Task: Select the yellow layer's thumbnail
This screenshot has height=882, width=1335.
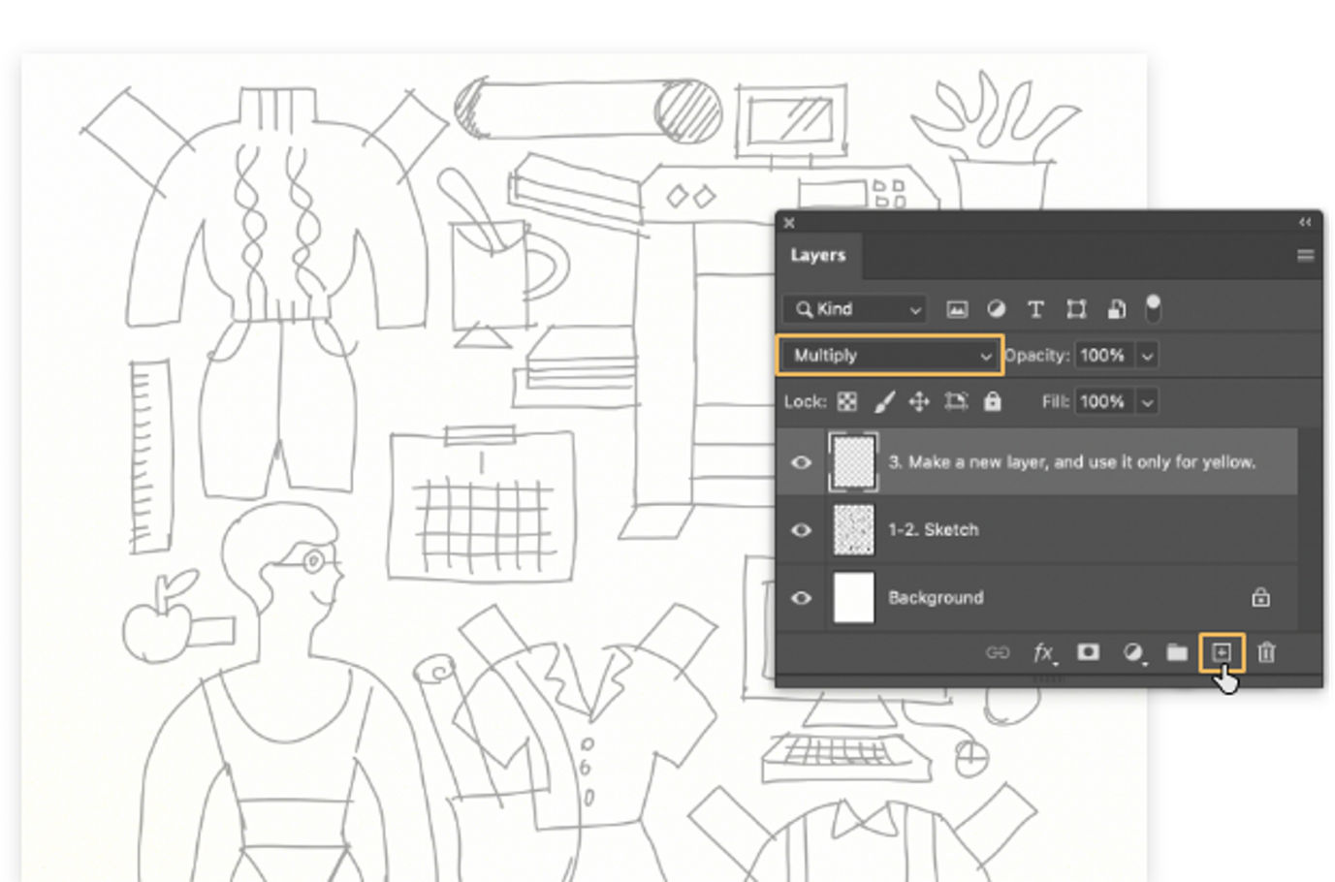Action: pyautogui.click(x=853, y=461)
